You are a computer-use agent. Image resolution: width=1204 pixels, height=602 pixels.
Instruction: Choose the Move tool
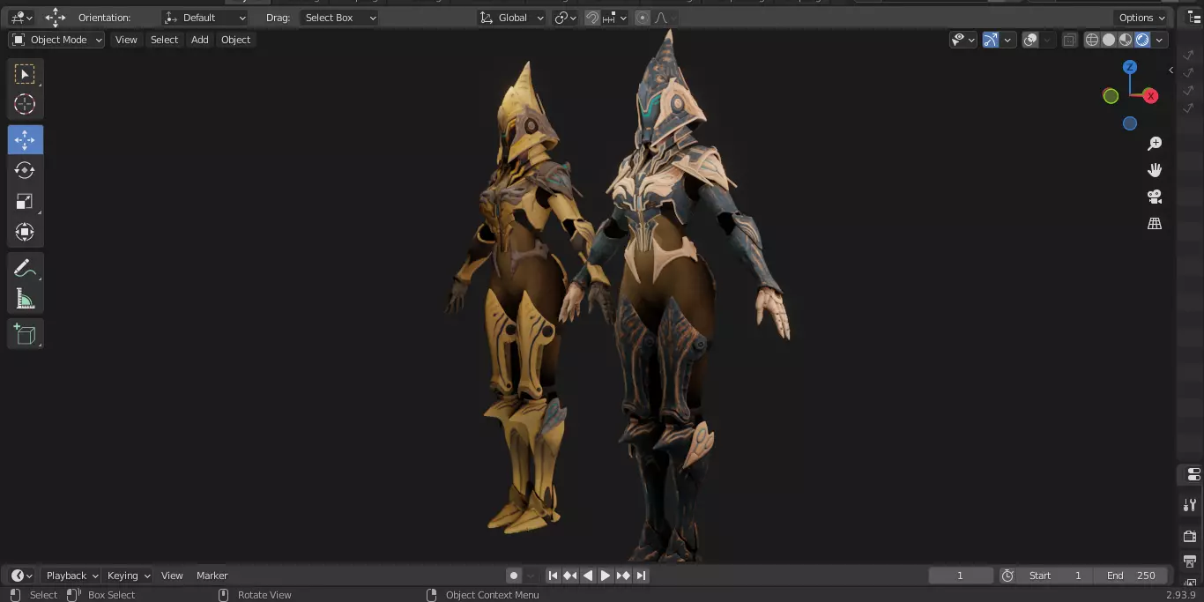coord(25,140)
